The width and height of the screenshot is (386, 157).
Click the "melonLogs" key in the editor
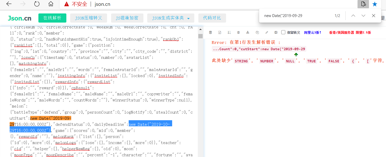(66, 143)
